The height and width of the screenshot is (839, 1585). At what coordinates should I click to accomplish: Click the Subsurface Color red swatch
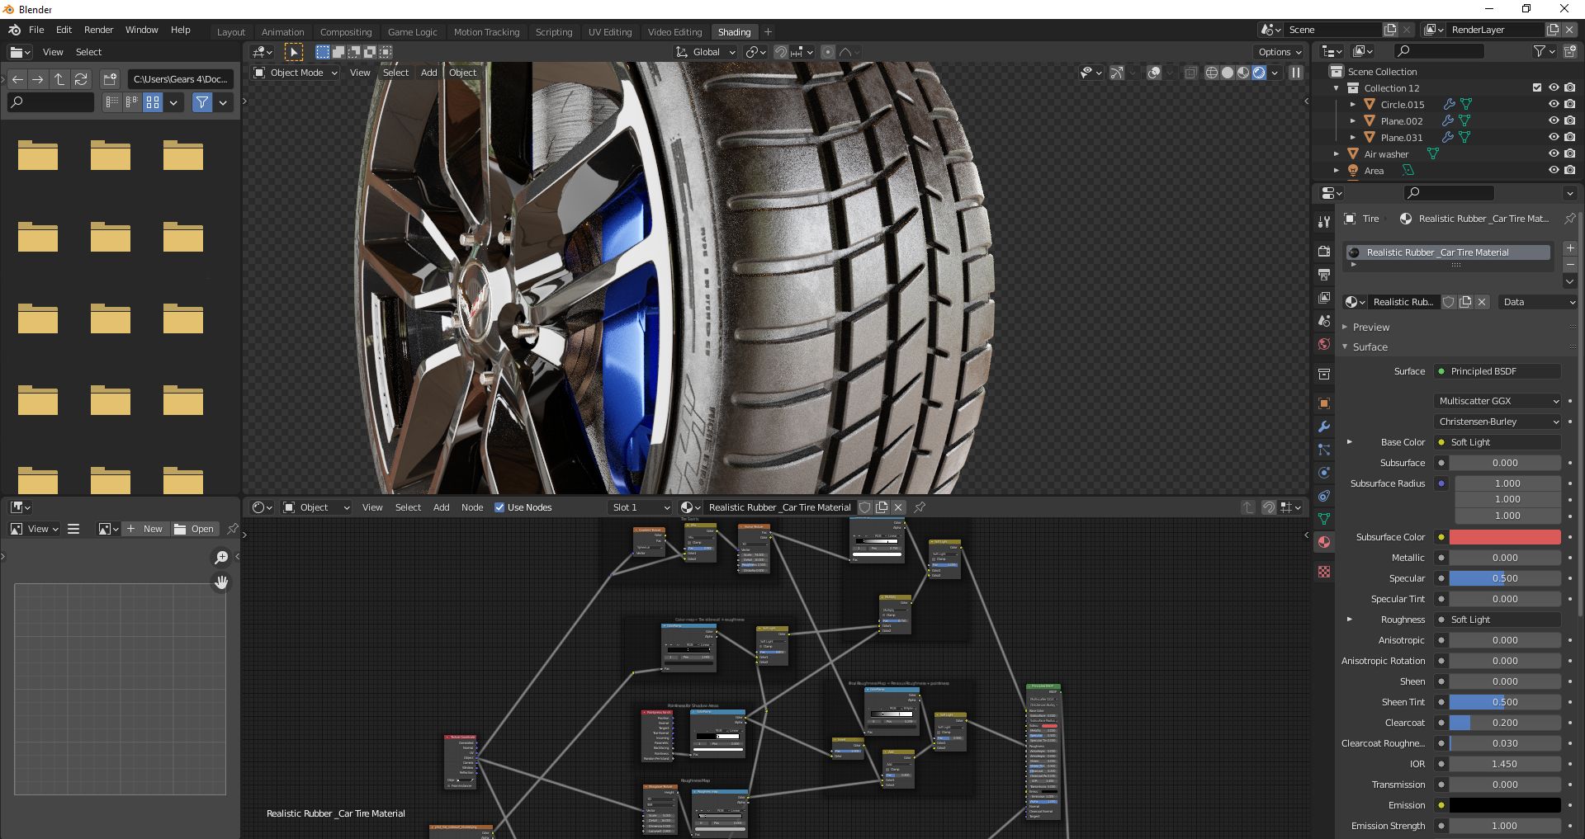pyautogui.click(x=1504, y=537)
